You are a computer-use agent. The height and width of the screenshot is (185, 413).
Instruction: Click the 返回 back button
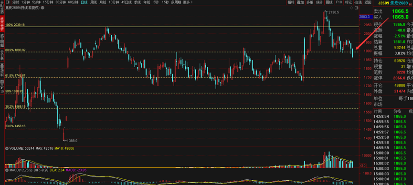click(x=368, y=2)
